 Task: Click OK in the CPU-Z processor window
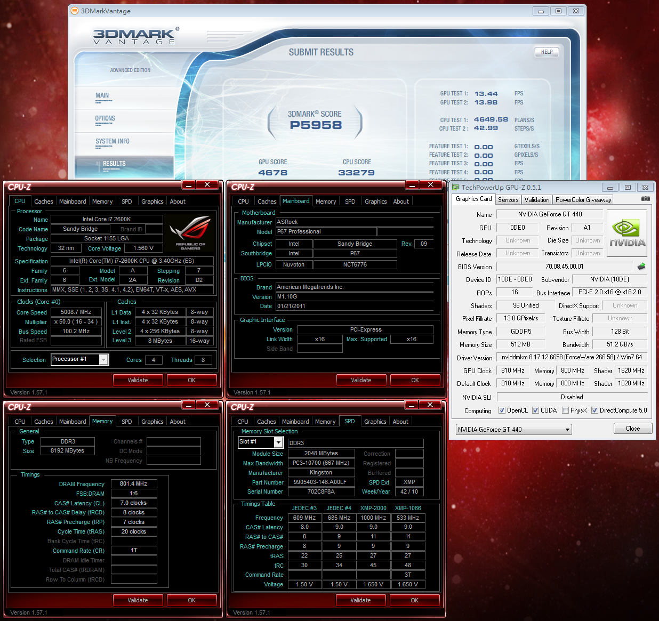click(192, 380)
